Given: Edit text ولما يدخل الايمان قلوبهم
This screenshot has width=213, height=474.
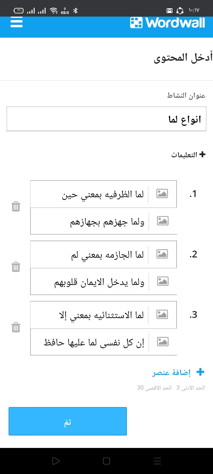Looking at the screenshot, I should click(89, 282).
